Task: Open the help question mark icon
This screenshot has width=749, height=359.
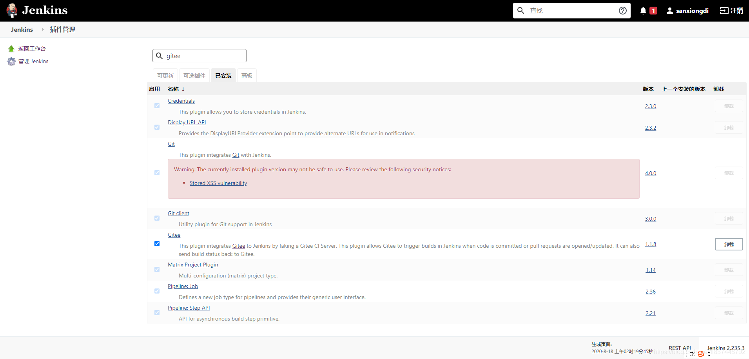Action: click(x=623, y=10)
